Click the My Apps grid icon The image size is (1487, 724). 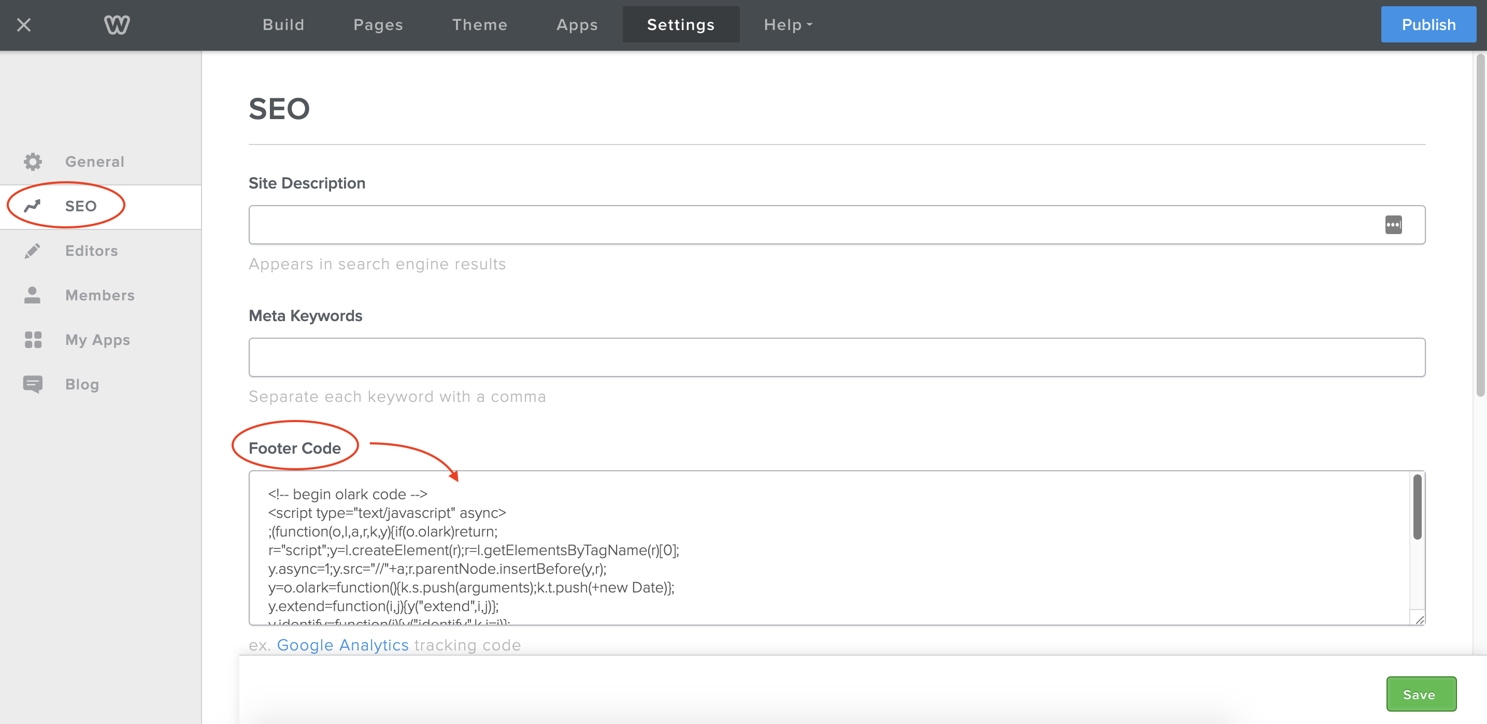click(x=33, y=340)
